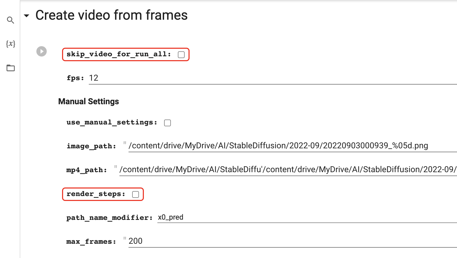Click the image_path text field
This screenshot has width=457, height=258.
tap(293, 146)
